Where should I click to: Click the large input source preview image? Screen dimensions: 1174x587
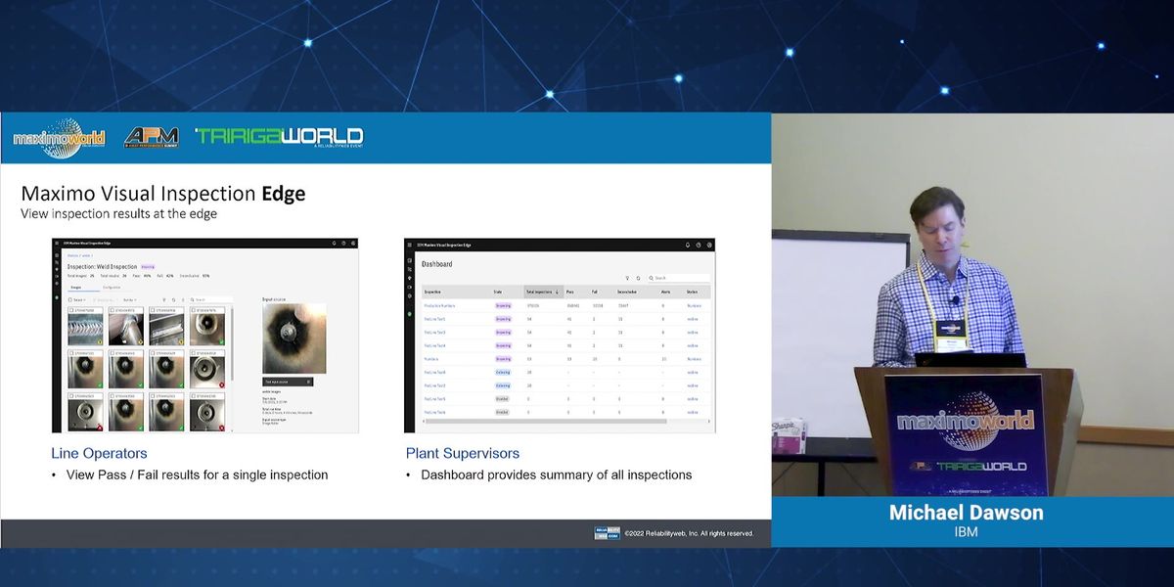294,339
